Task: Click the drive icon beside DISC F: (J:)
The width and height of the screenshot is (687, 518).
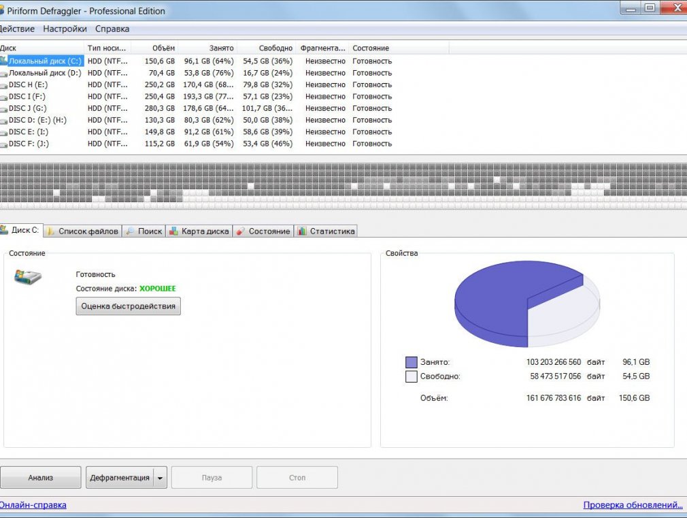Action: click(x=3, y=144)
